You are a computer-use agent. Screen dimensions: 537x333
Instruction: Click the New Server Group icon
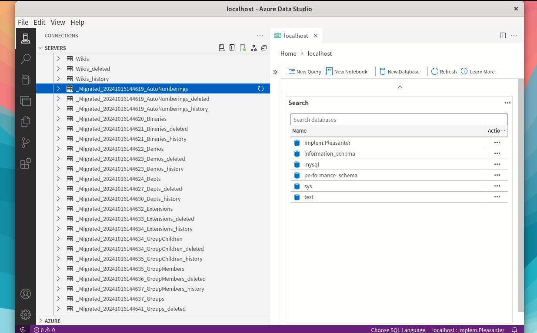[x=232, y=48]
